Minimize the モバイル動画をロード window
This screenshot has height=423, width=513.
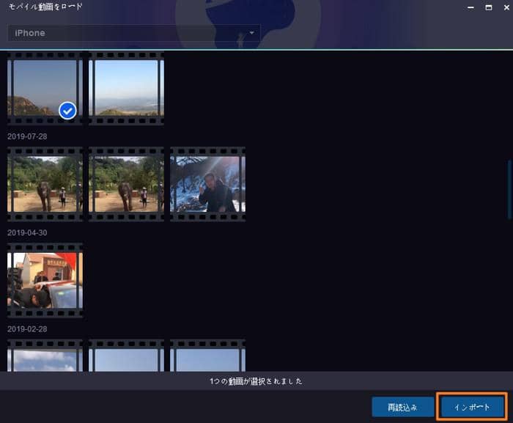[470, 7]
